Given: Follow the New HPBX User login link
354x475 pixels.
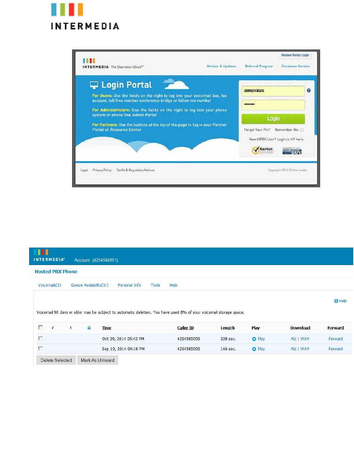Looking at the screenshot, I should pos(276,139).
